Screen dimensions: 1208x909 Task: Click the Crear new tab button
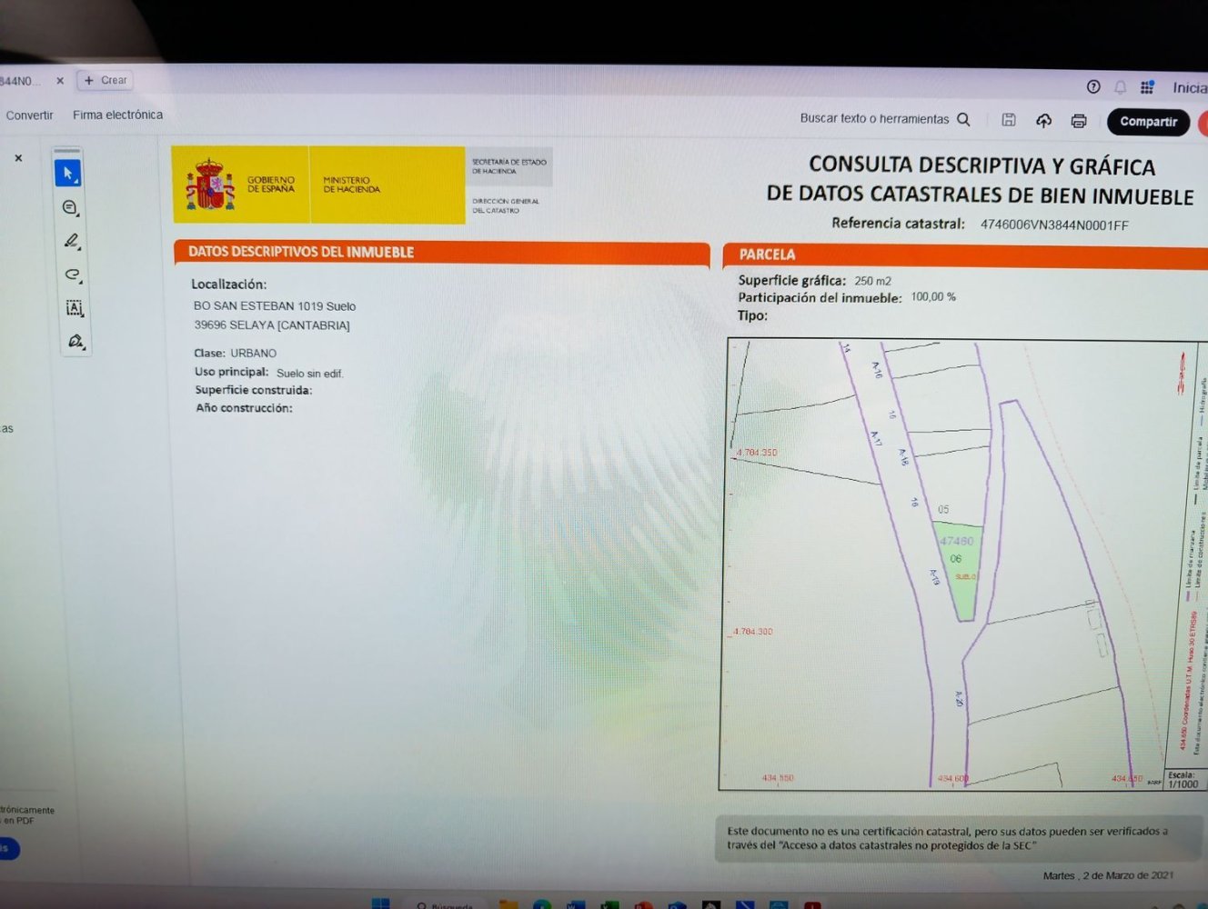coord(106,80)
